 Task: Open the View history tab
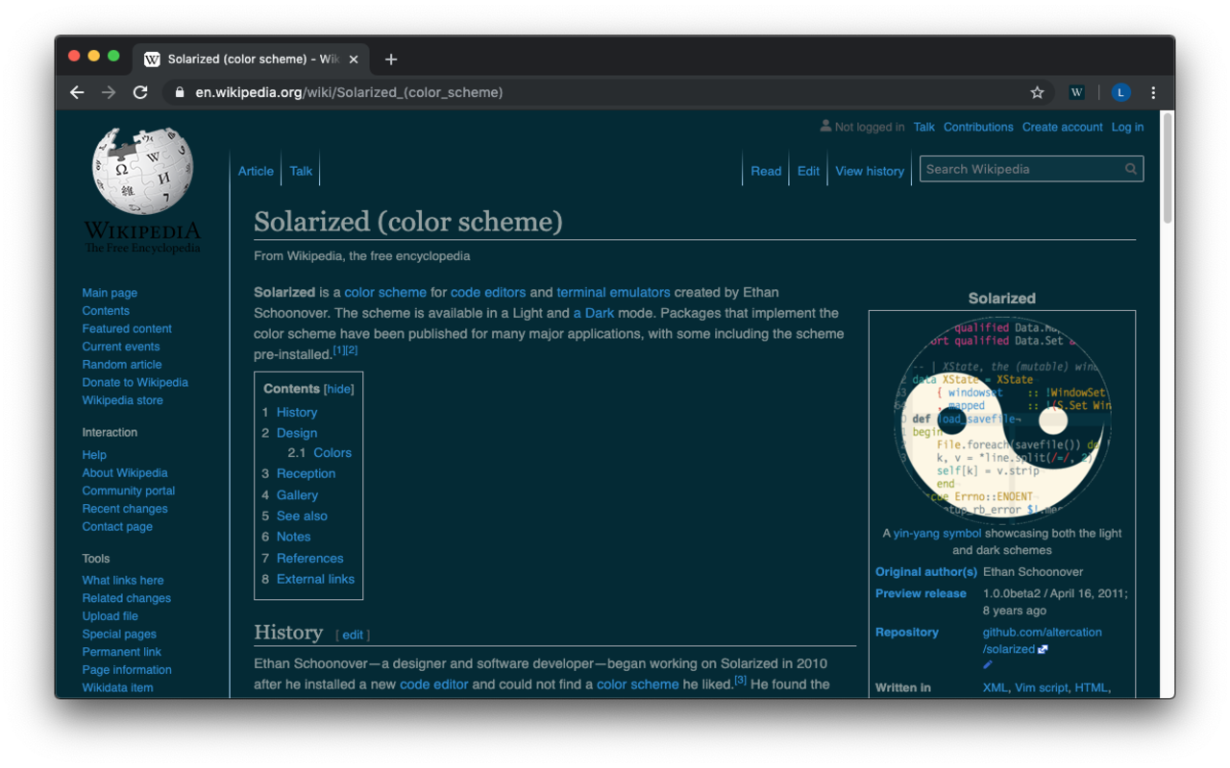tap(869, 171)
